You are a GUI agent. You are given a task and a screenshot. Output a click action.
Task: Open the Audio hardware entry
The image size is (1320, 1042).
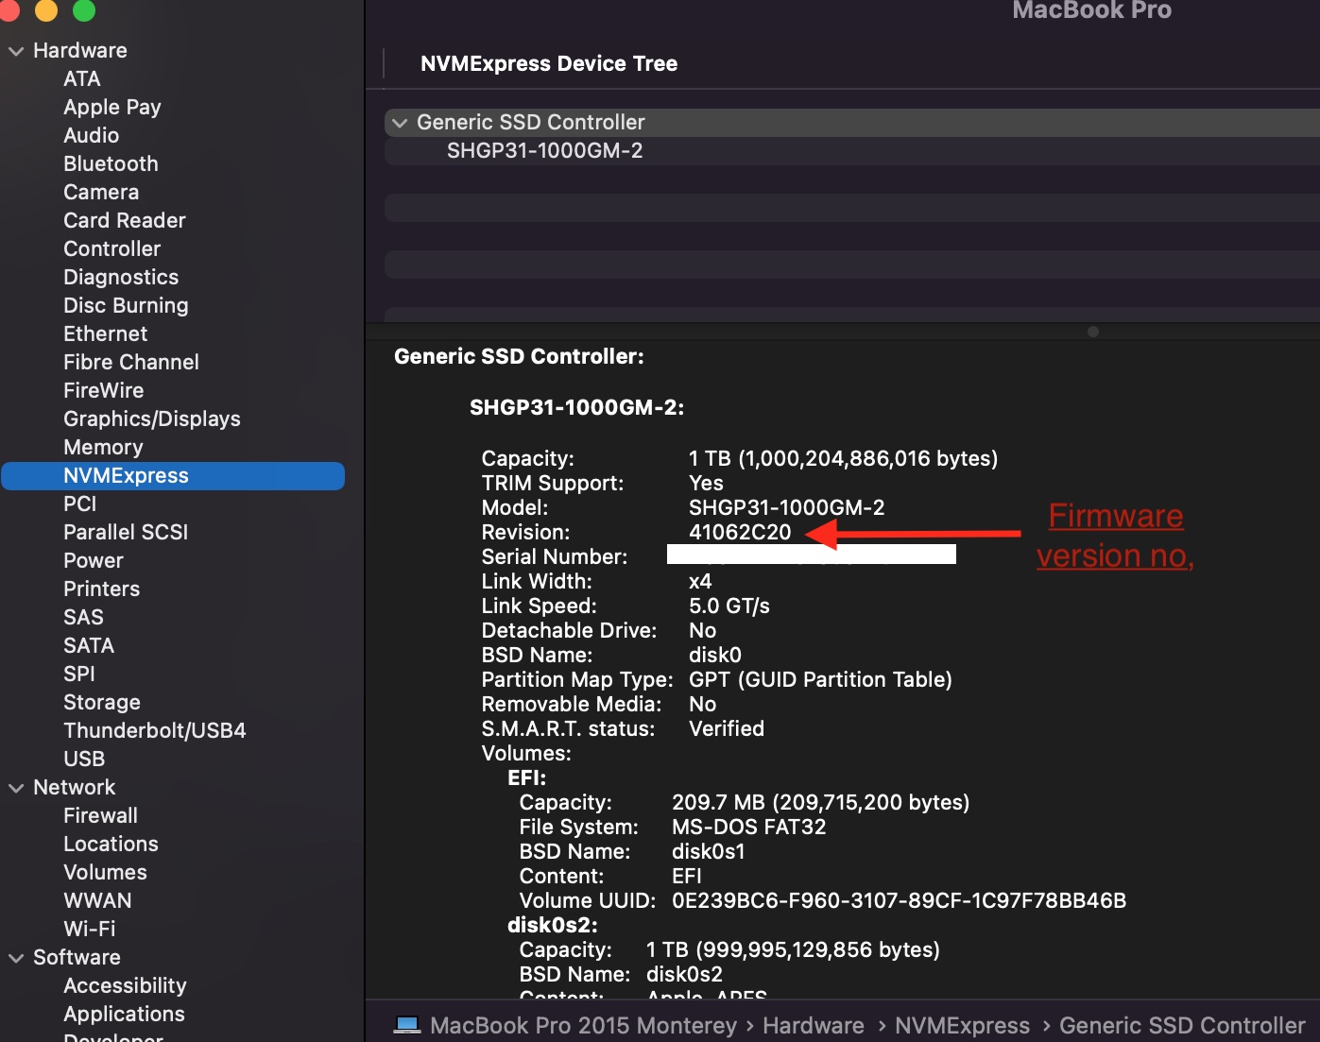tap(92, 136)
